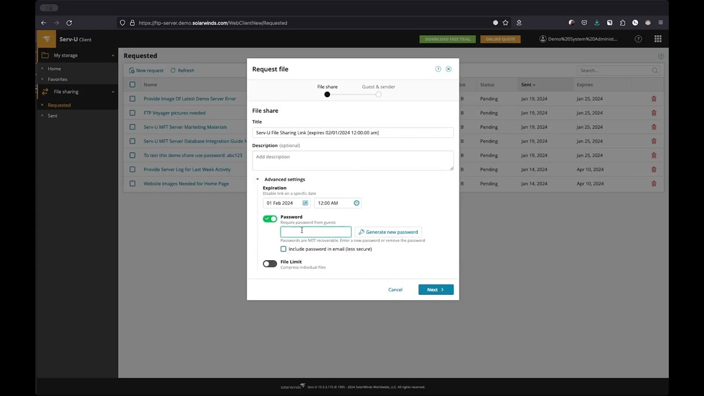Open the browser downloads arrow icon
The height and width of the screenshot is (396, 704).
click(x=597, y=23)
